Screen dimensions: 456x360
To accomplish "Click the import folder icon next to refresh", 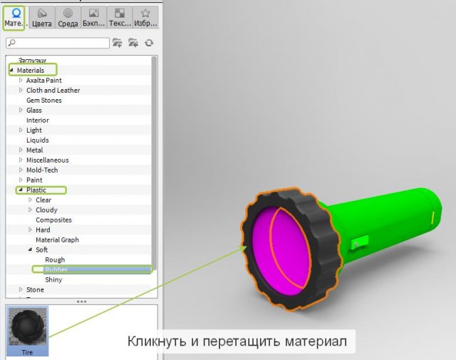I will pos(133,43).
